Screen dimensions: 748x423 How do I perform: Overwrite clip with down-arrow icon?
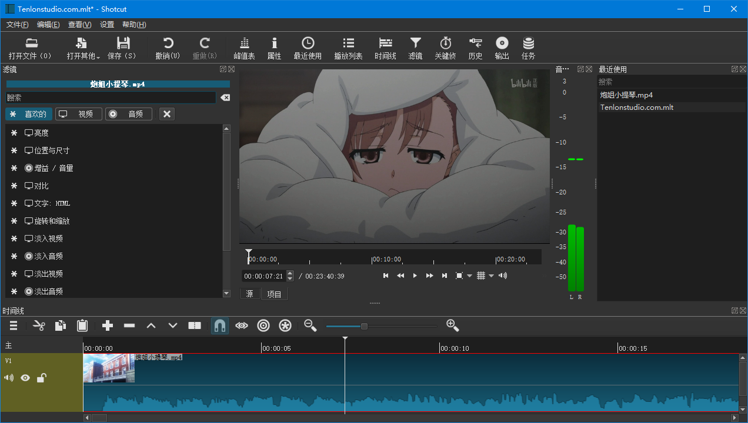click(173, 325)
